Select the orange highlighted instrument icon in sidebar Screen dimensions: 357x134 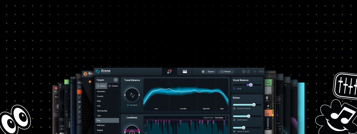pos(80,92)
